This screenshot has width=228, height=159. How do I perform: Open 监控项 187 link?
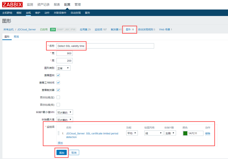[101, 30]
